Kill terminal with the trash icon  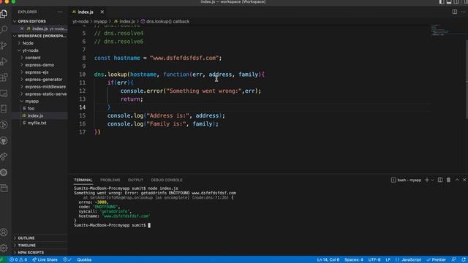tap(448, 180)
